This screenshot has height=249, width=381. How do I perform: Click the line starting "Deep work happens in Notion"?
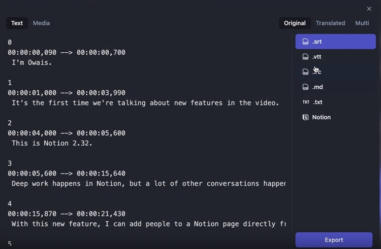tap(149, 184)
